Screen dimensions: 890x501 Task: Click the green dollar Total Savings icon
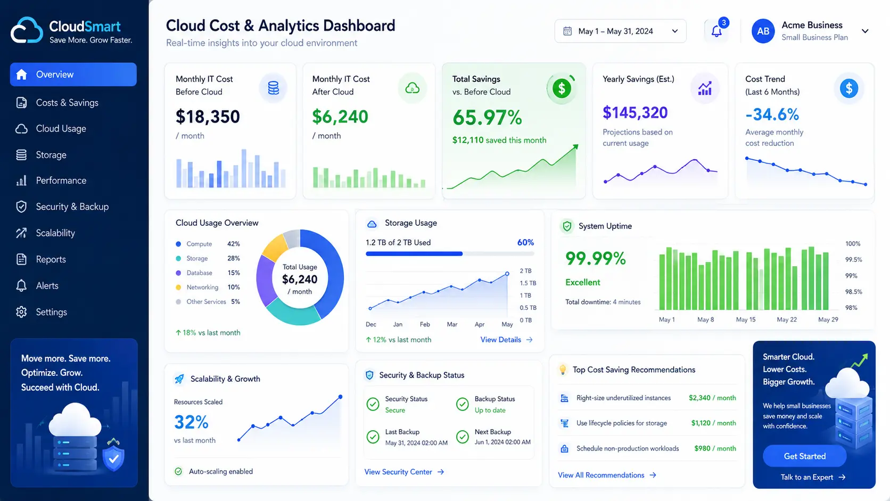pos(562,88)
